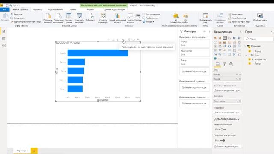Select the funnel visualization icon

coord(220,50)
